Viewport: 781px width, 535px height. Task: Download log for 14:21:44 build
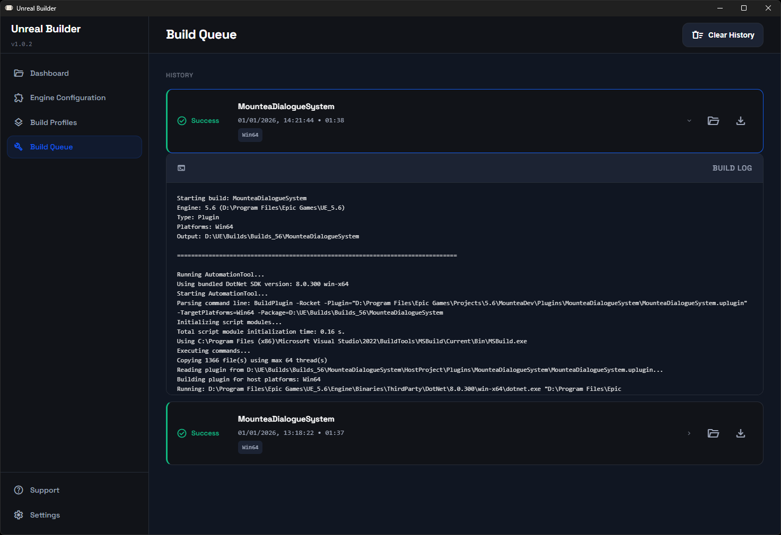coord(741,121)
